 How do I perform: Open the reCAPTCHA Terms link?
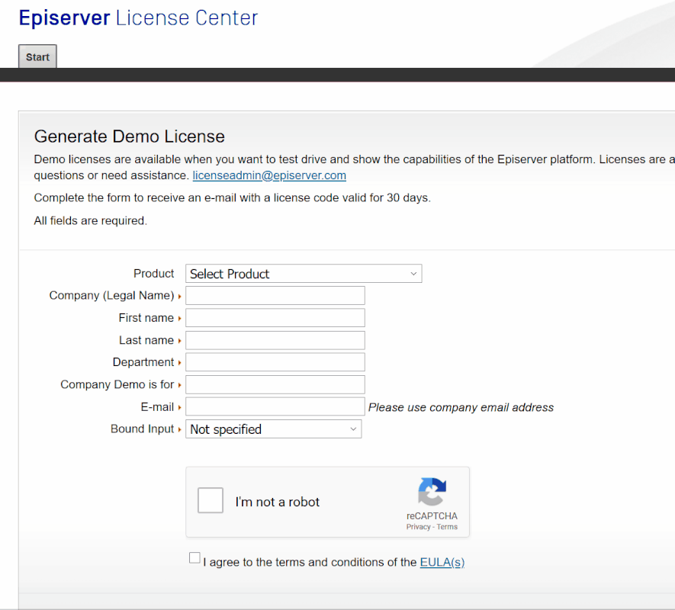tap(447, 527)
